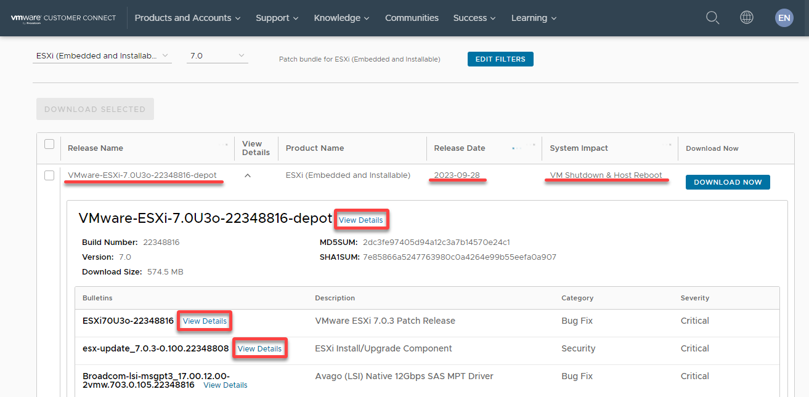Open the Learning menu

point(534,18)
